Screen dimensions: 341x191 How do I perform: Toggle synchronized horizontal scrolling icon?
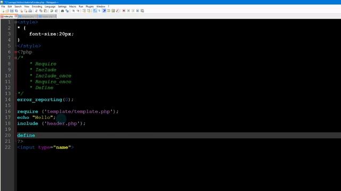(88, 11)
